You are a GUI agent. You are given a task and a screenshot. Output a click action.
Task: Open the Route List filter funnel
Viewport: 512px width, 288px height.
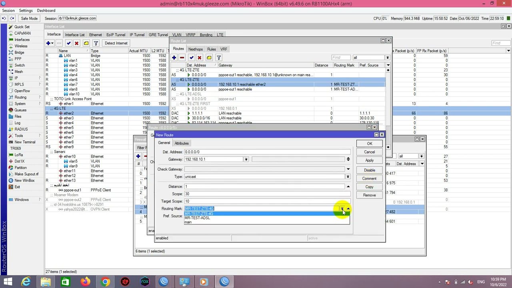[219, 58]
